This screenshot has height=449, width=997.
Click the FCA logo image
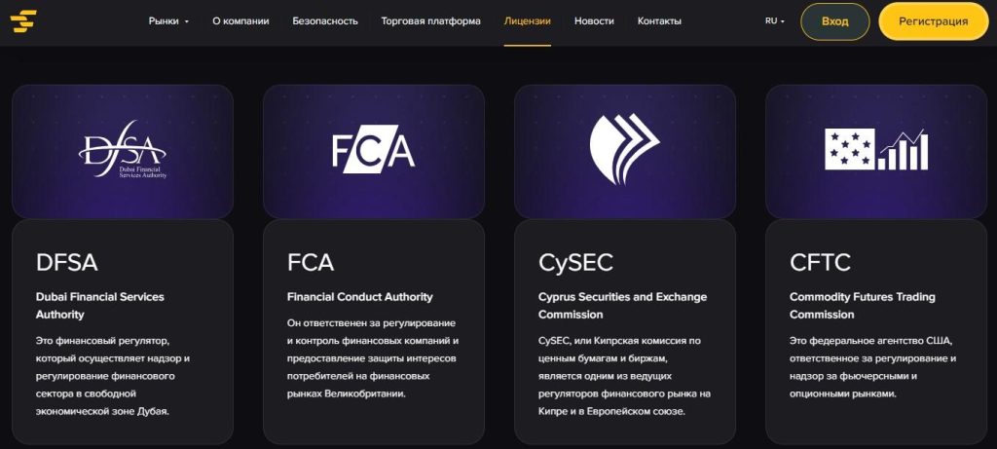(373, 149)
